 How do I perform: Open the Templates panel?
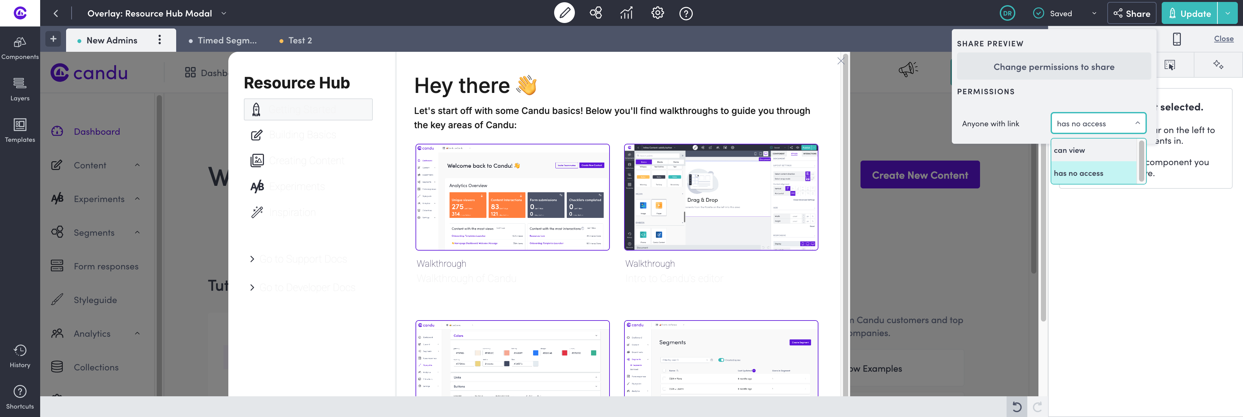(20, 131)
